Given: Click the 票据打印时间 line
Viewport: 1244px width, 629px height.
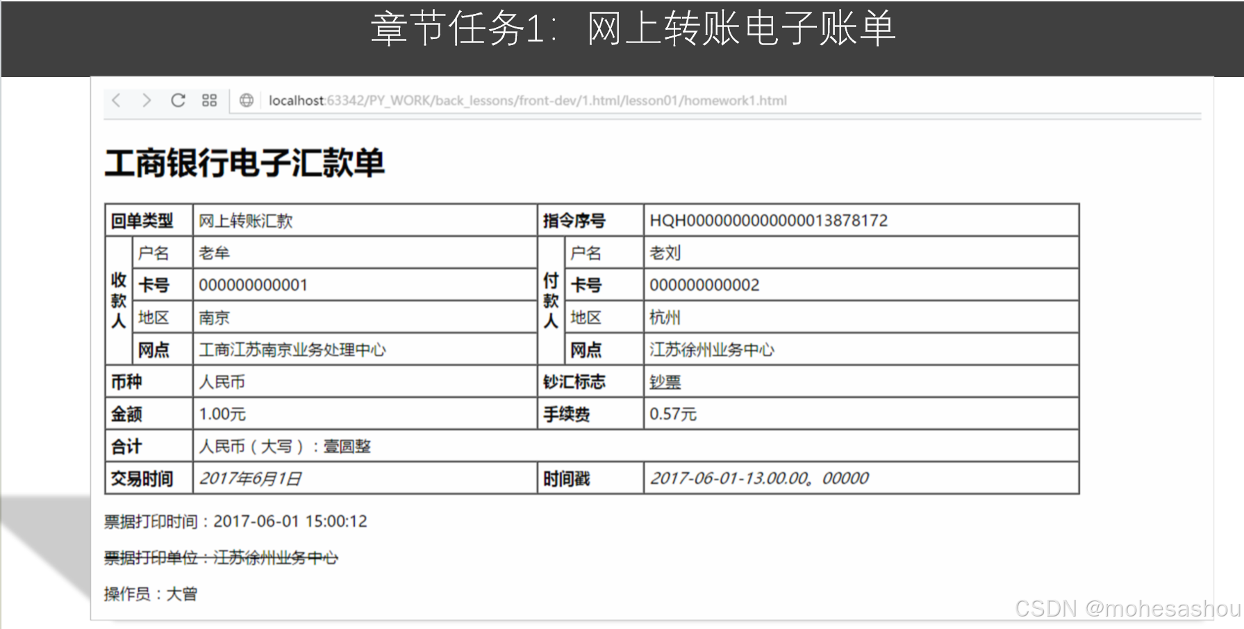Looking at the screenshot, I should coord(235,521).
